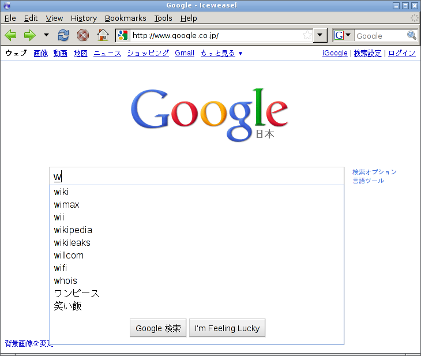Open the Tools menu
This screenshot has height=356, width=421.
pos(163,18)
